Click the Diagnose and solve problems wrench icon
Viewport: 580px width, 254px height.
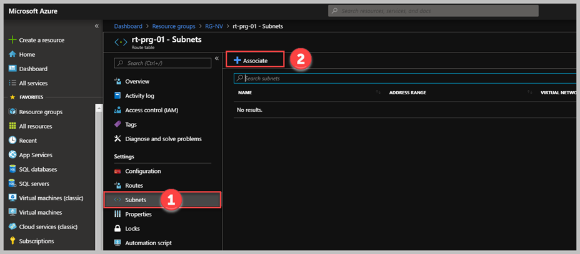pos(117,139)
